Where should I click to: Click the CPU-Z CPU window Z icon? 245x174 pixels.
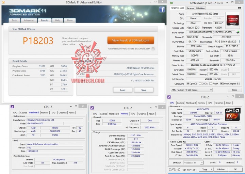point(169,97)
